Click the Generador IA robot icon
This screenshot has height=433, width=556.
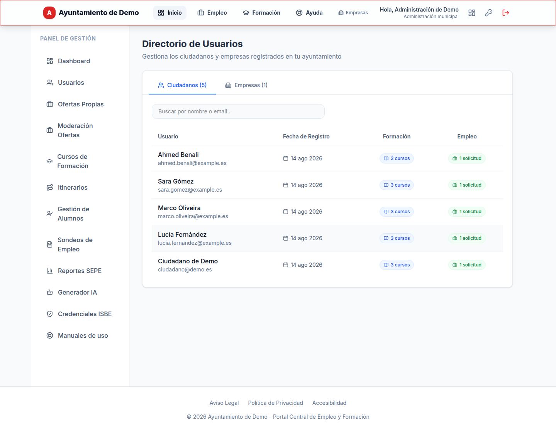pos(50,292)
